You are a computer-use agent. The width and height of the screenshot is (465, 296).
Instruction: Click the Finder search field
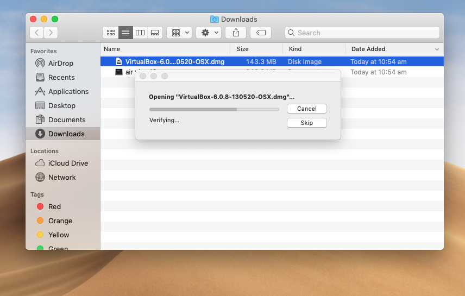tap(362, 33)
